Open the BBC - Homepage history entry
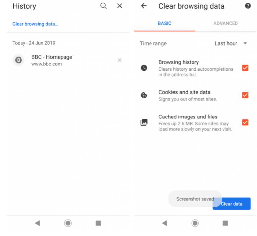This screenshot has height=236, width=257. (52, 60)
